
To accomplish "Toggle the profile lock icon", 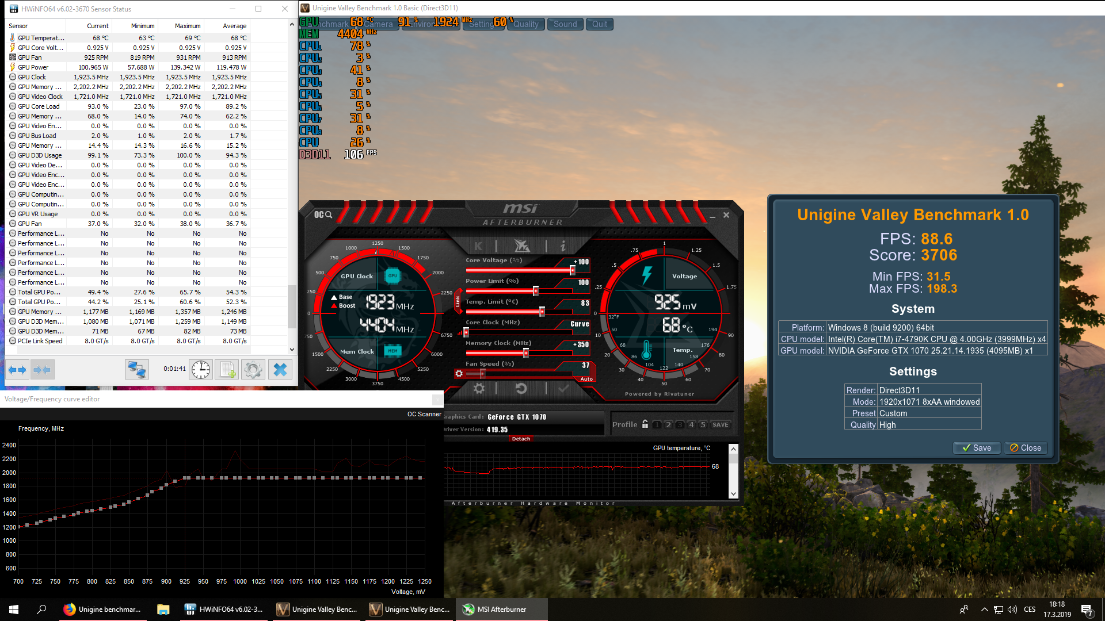I will (645, 424).
